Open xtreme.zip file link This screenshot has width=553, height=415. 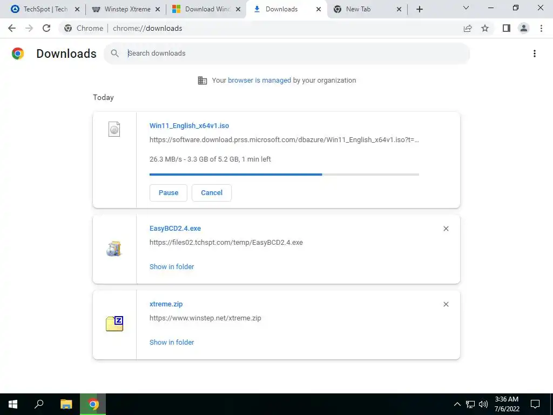(166, 304)
